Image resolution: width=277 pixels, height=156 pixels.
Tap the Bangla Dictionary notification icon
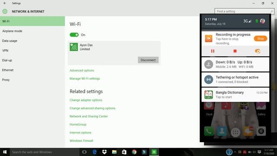[x=209, y=94]
